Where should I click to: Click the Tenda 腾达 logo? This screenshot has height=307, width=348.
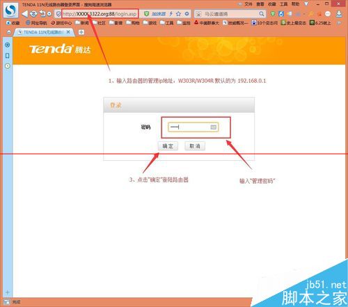(60, 49)
